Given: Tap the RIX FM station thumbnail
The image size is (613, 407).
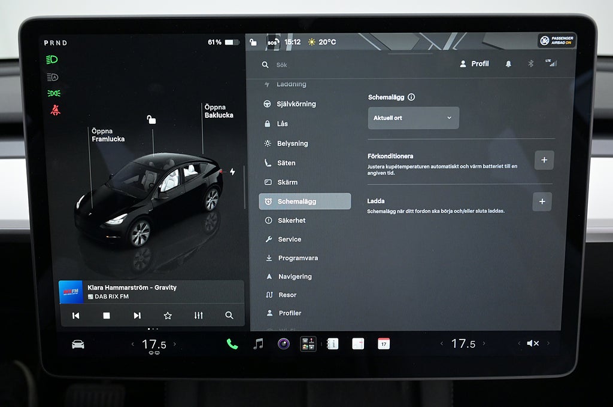Looking at the screenshot, I should coord(71,292).
